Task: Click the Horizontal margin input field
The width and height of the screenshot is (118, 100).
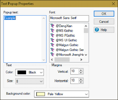Action: click(74, 81)
